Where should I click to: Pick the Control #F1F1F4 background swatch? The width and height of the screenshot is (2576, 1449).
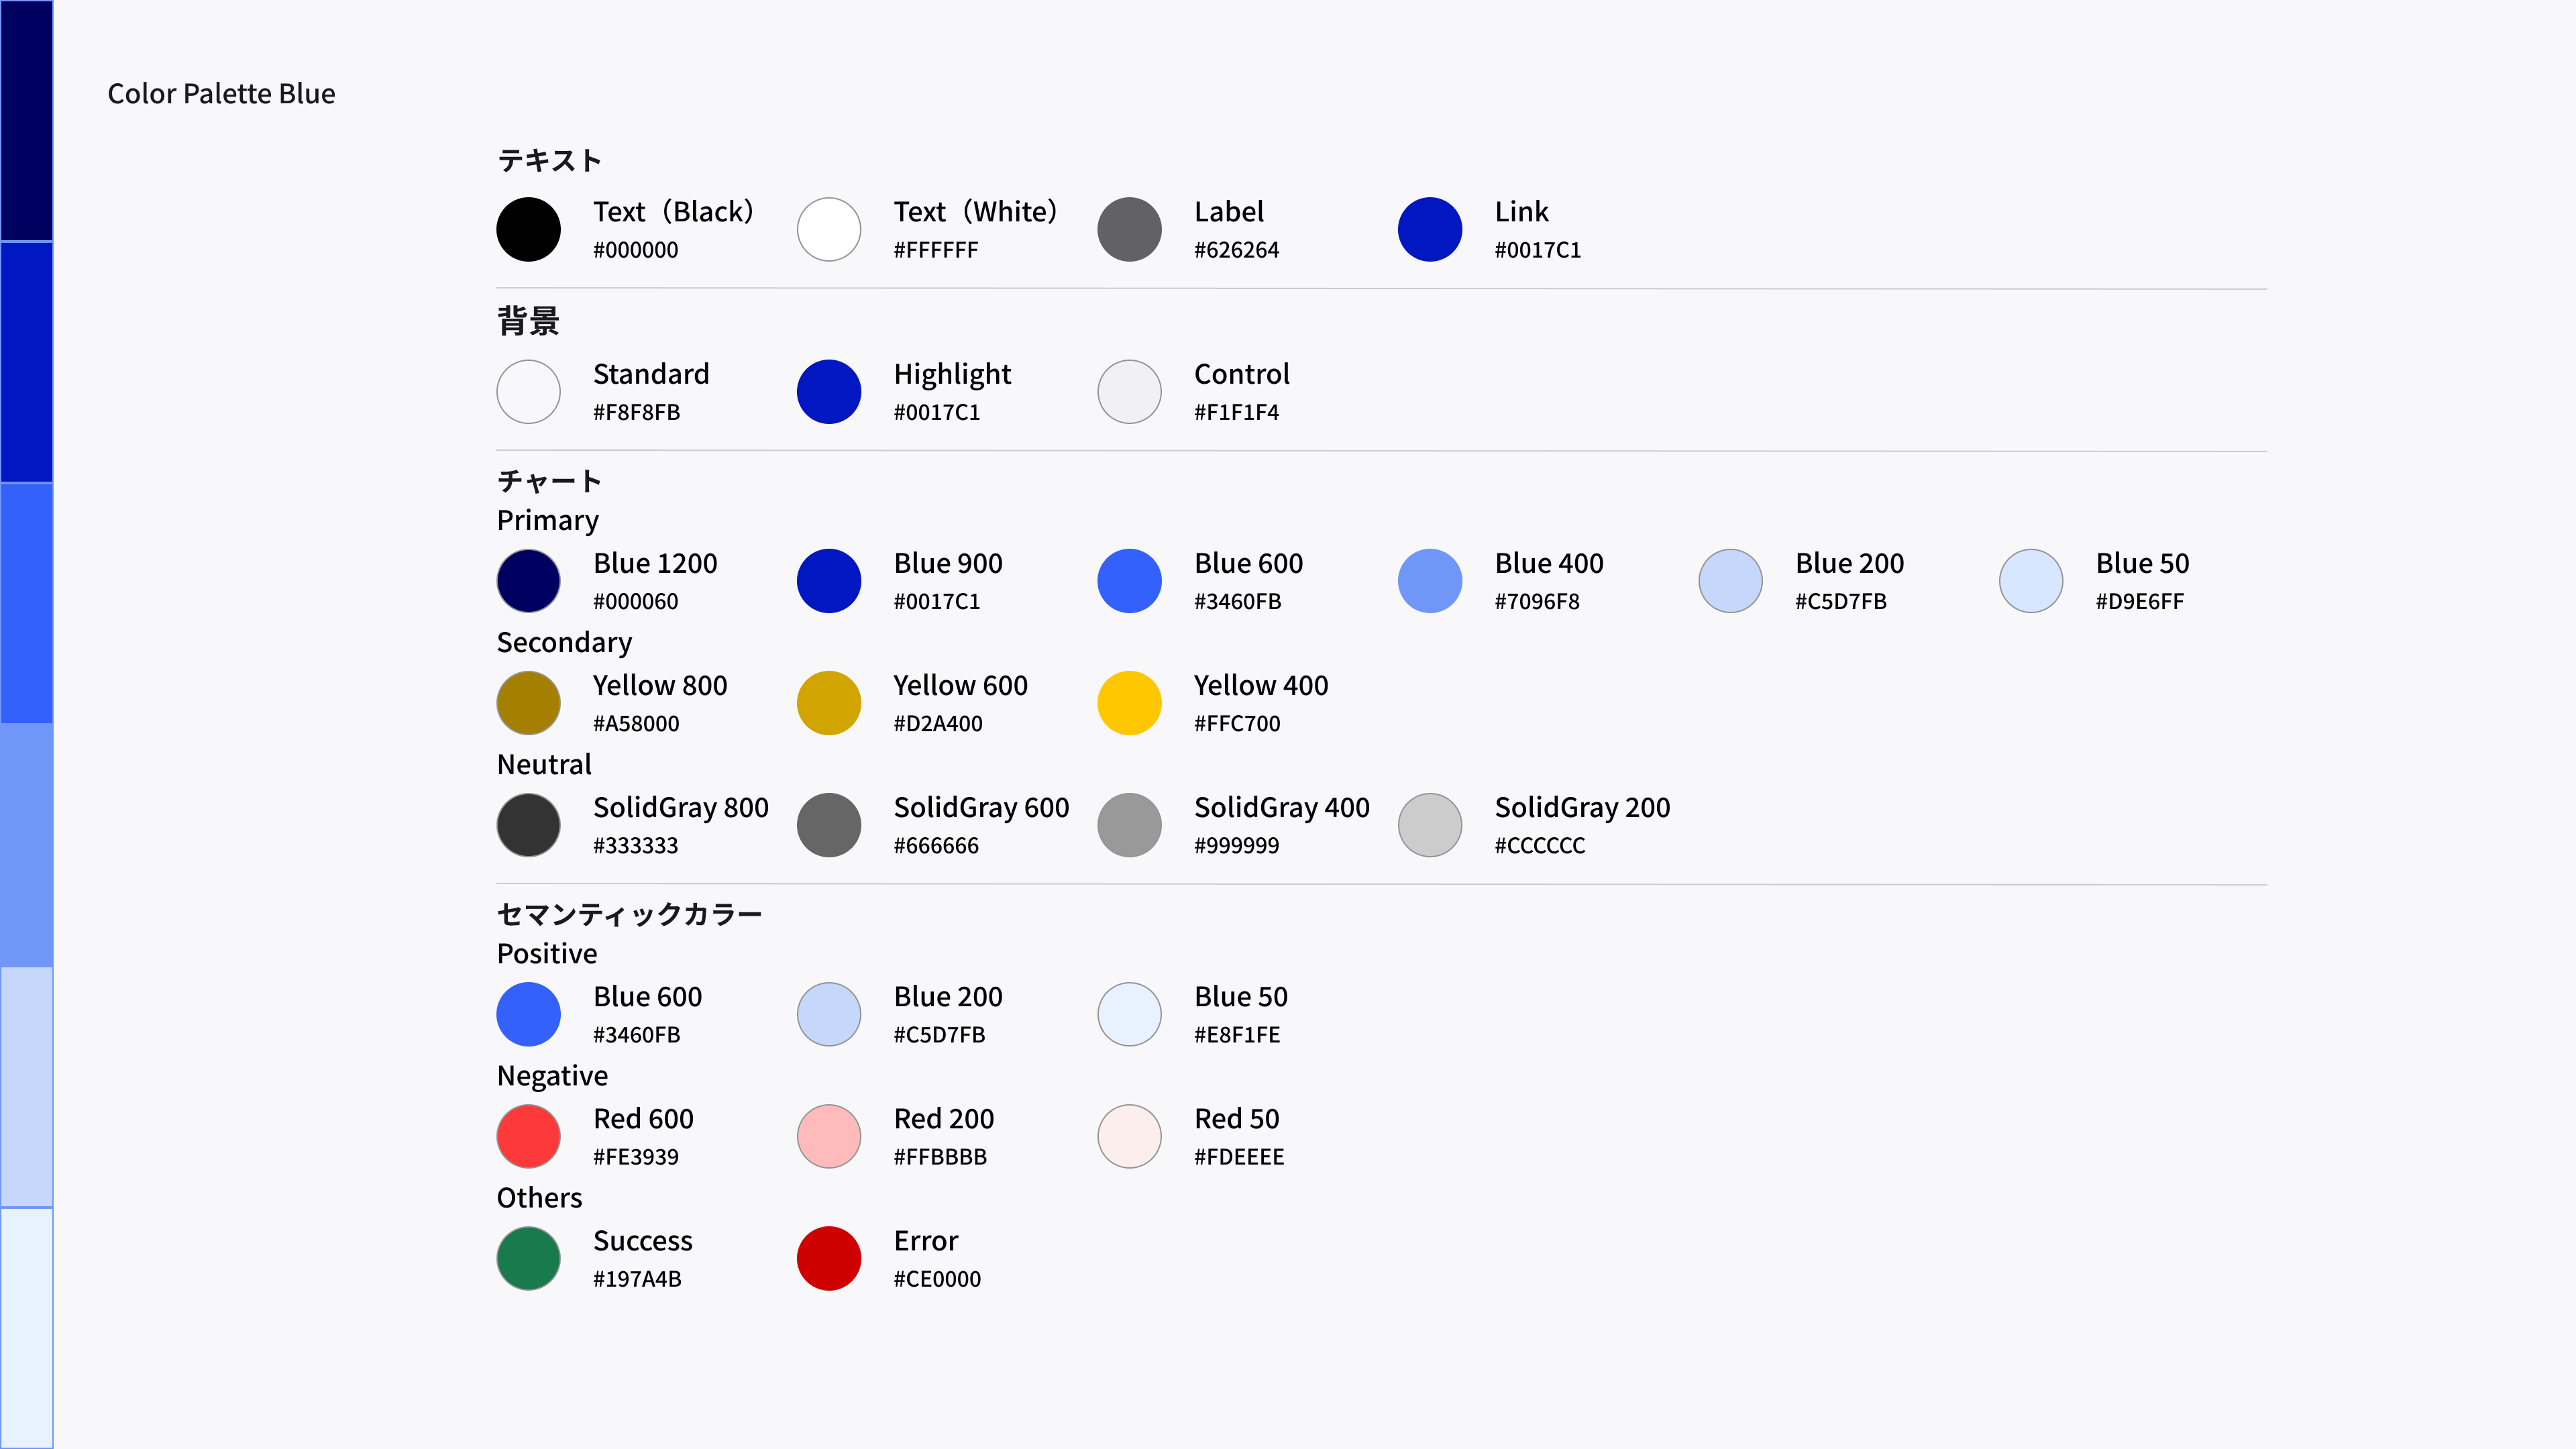[1129, 392]
